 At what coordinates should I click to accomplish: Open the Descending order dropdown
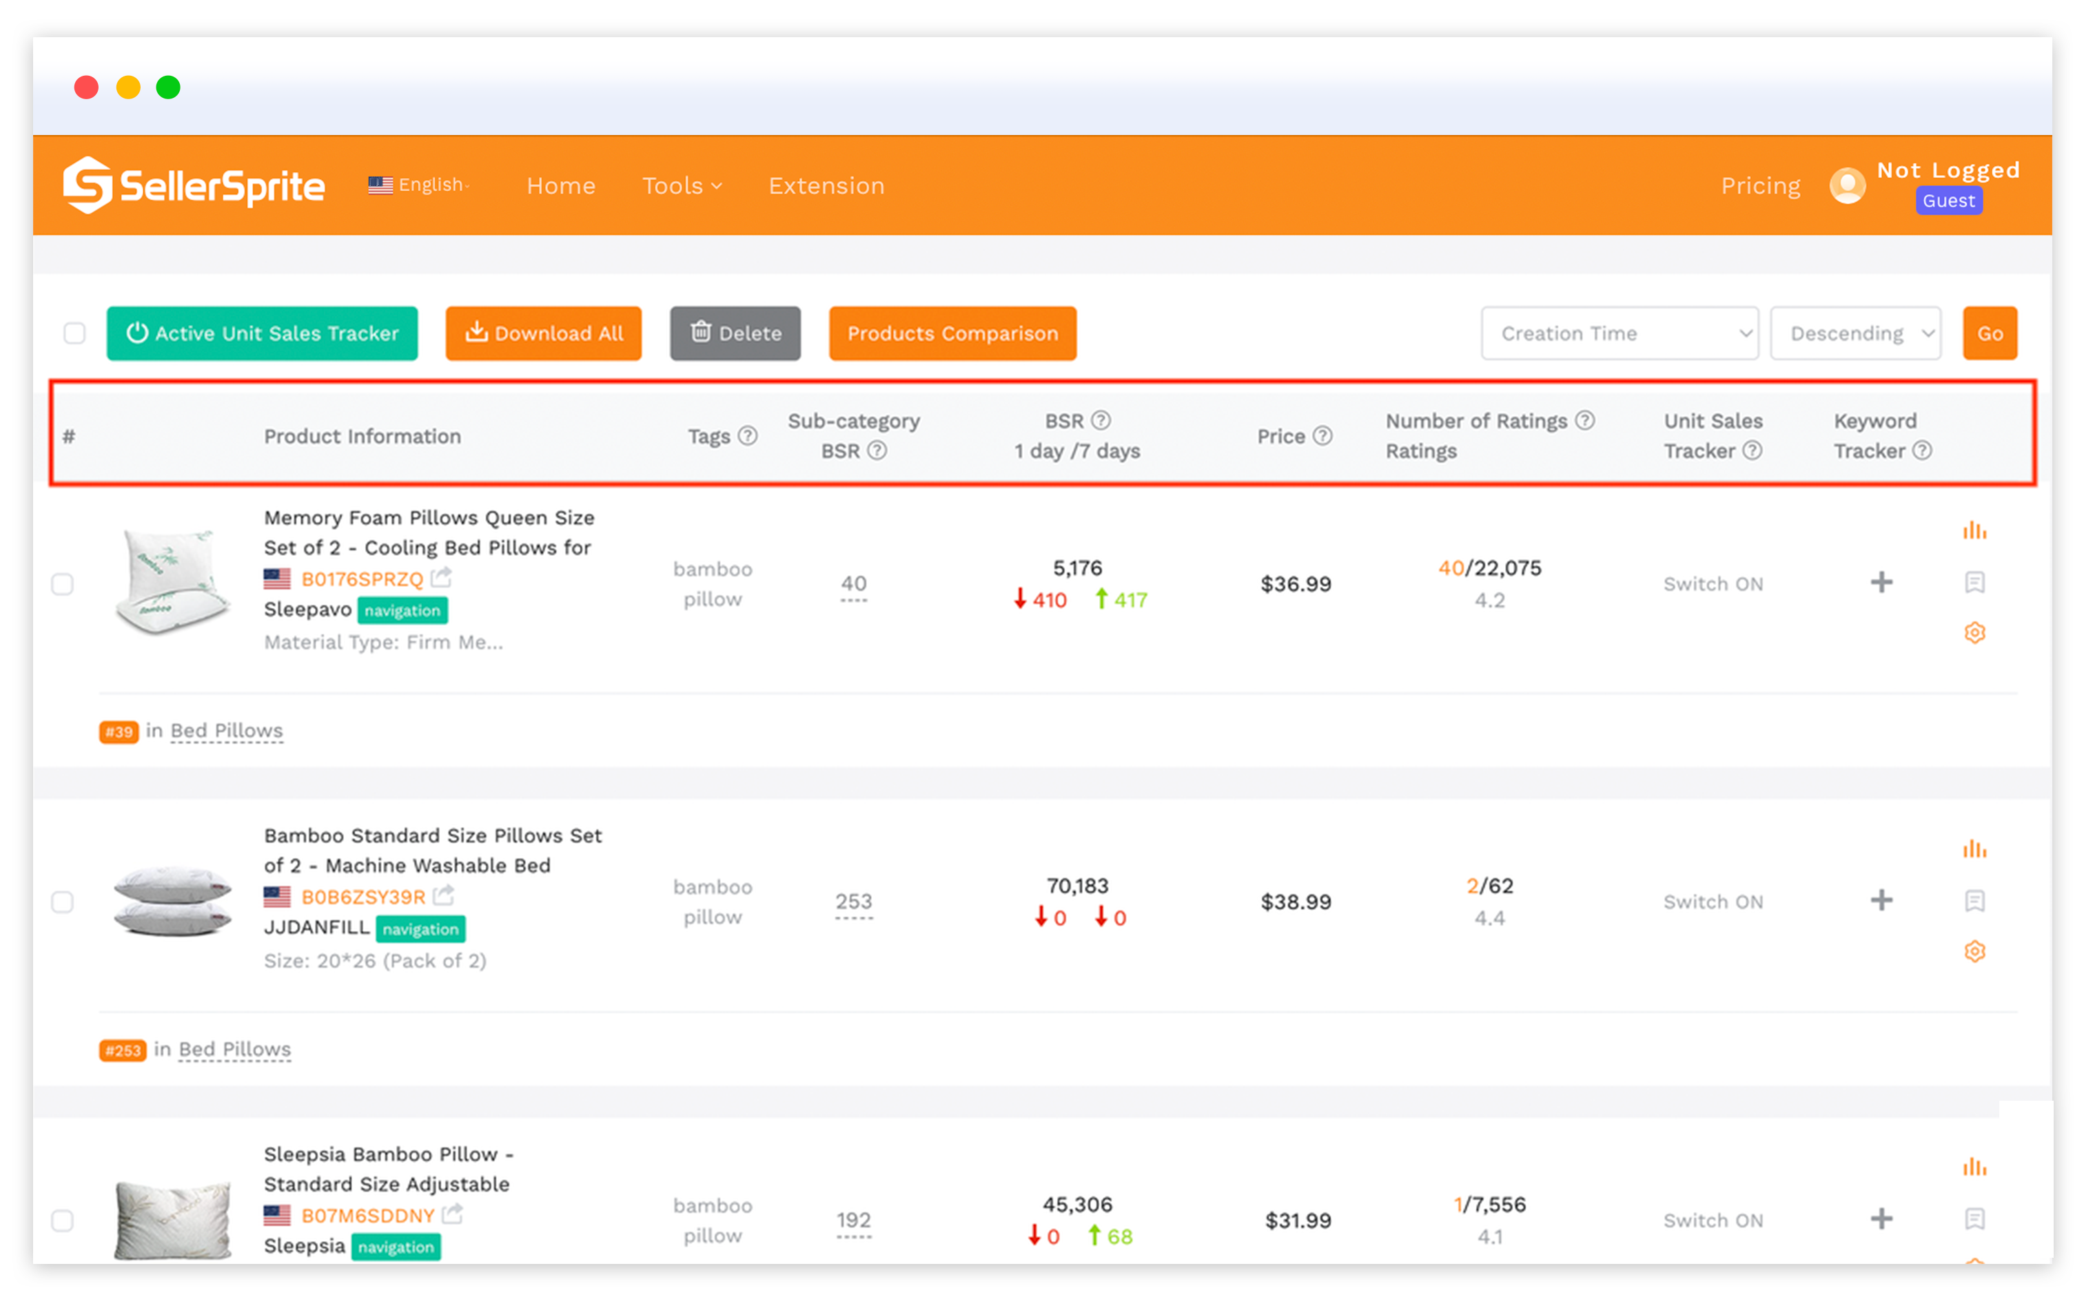pyautogui.click(x=1855, y=333)
